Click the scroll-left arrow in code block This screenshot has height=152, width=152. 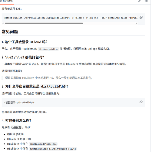pyautogui.click(x=3, y=23)
